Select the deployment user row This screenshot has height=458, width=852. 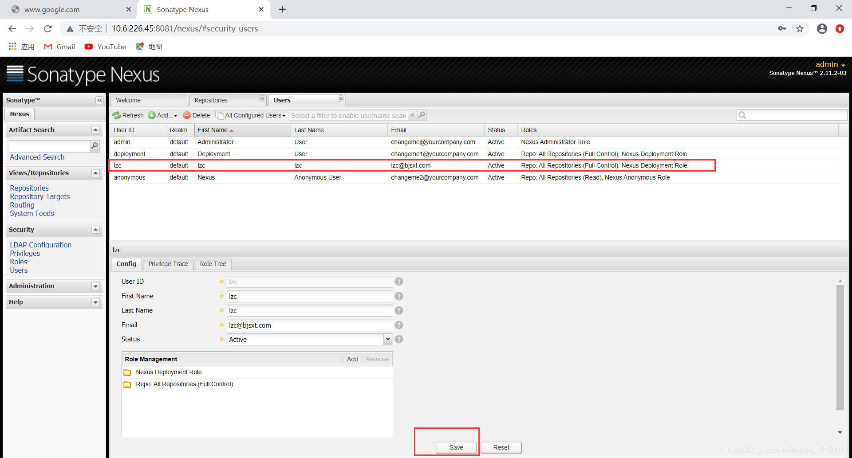474,154
